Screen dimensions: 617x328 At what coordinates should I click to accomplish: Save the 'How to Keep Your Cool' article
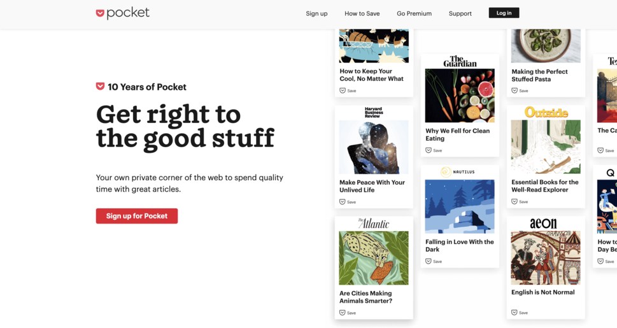pos(348,90)
